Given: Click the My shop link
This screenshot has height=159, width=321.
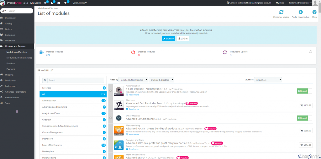Looking at the screenshot, I should point(280,3).
